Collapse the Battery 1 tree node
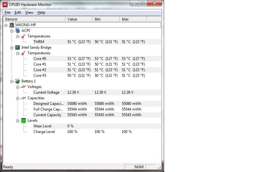This screenshot has height=172, width=256. [x=12, y=81]
